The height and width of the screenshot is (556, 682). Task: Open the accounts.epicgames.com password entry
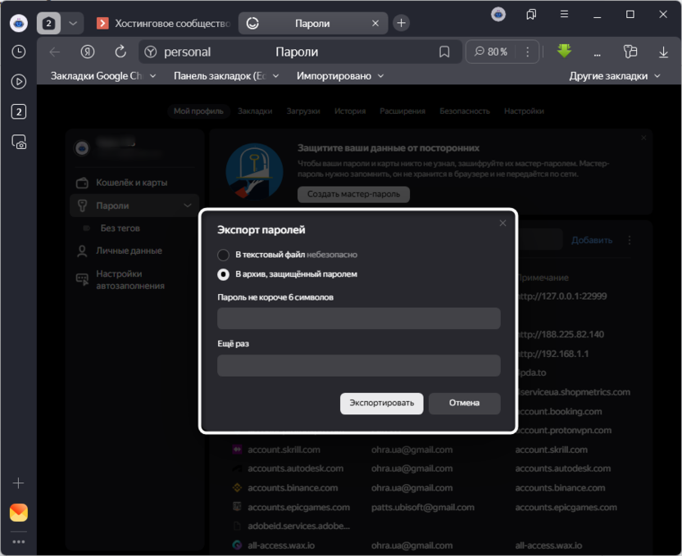298,508
